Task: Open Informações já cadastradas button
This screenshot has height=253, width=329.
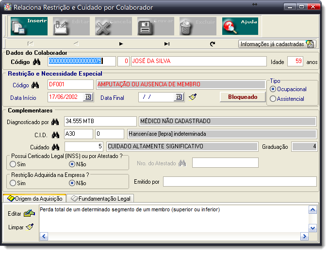Action: tap(277, 44)
